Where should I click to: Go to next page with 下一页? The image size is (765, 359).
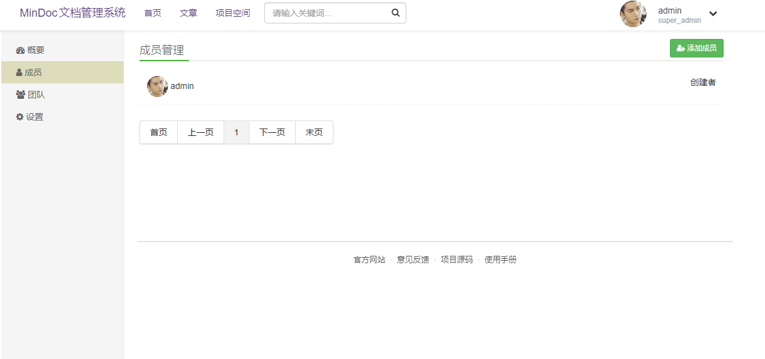pos(272,132)
